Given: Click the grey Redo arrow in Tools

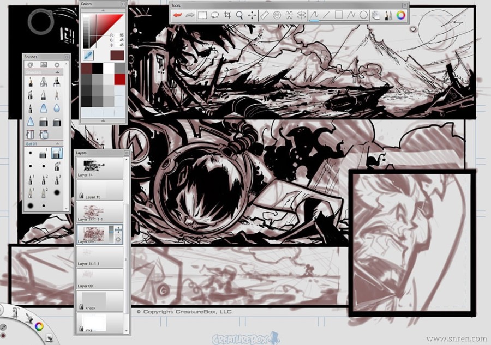Looking at the screenshot, I should (x=190, y=15).
